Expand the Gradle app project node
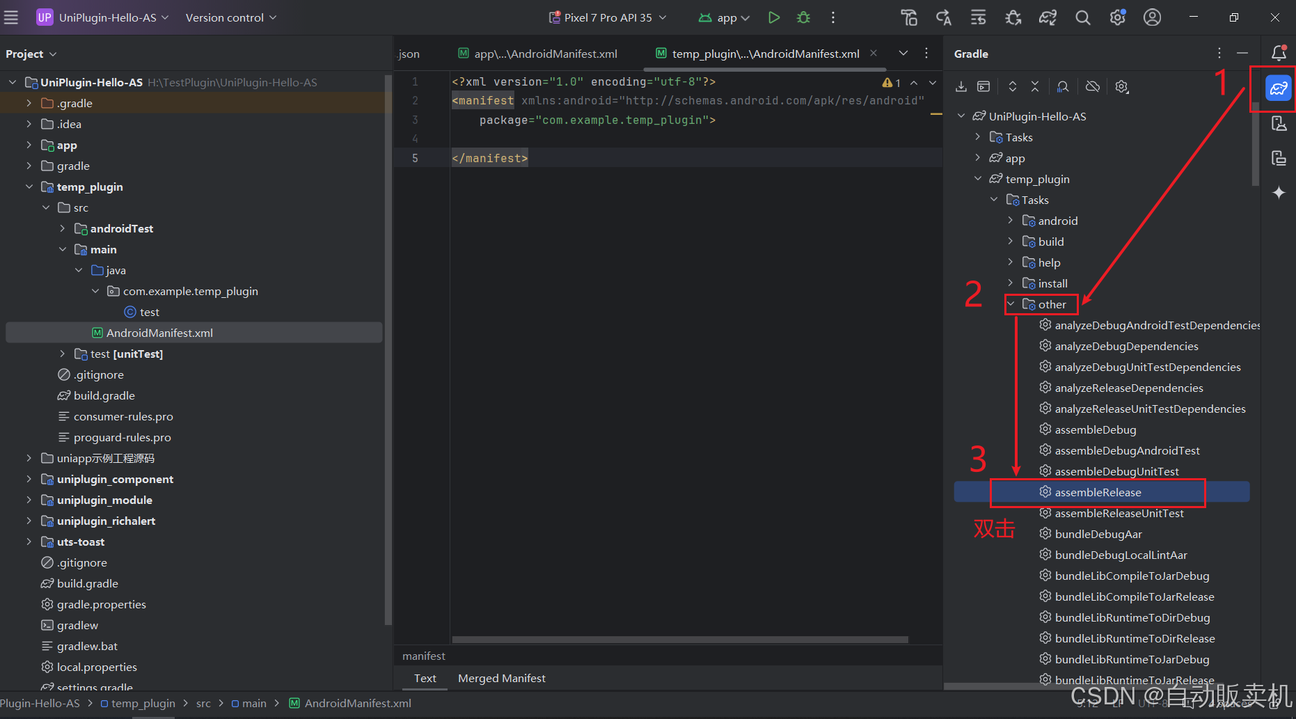The image size is (1296, 719). coord(977,158)
